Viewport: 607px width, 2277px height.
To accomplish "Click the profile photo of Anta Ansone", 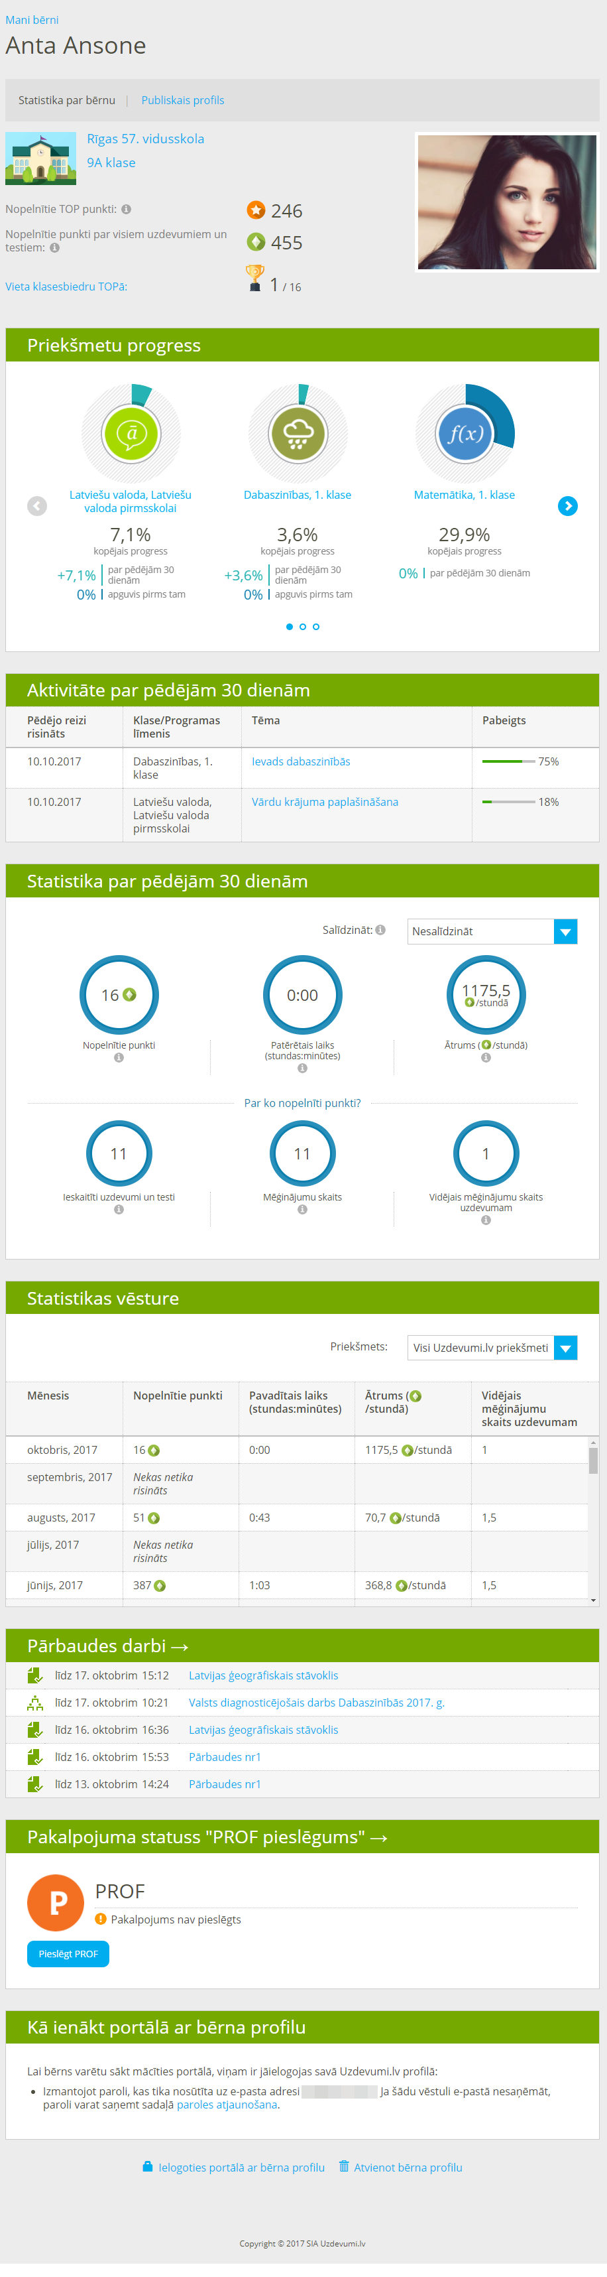I will [507, 202].
